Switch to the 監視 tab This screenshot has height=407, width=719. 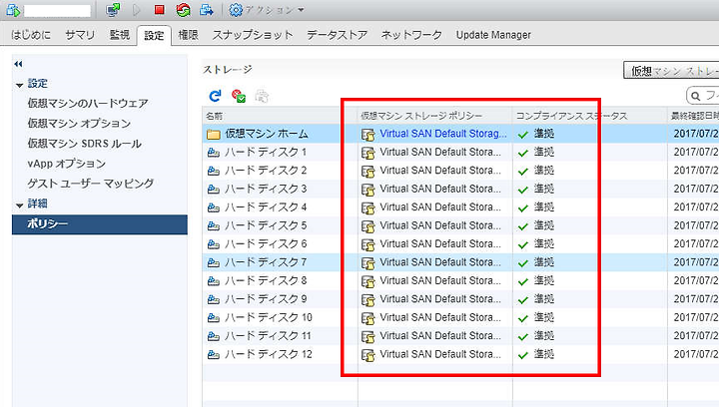click(120, 35)
